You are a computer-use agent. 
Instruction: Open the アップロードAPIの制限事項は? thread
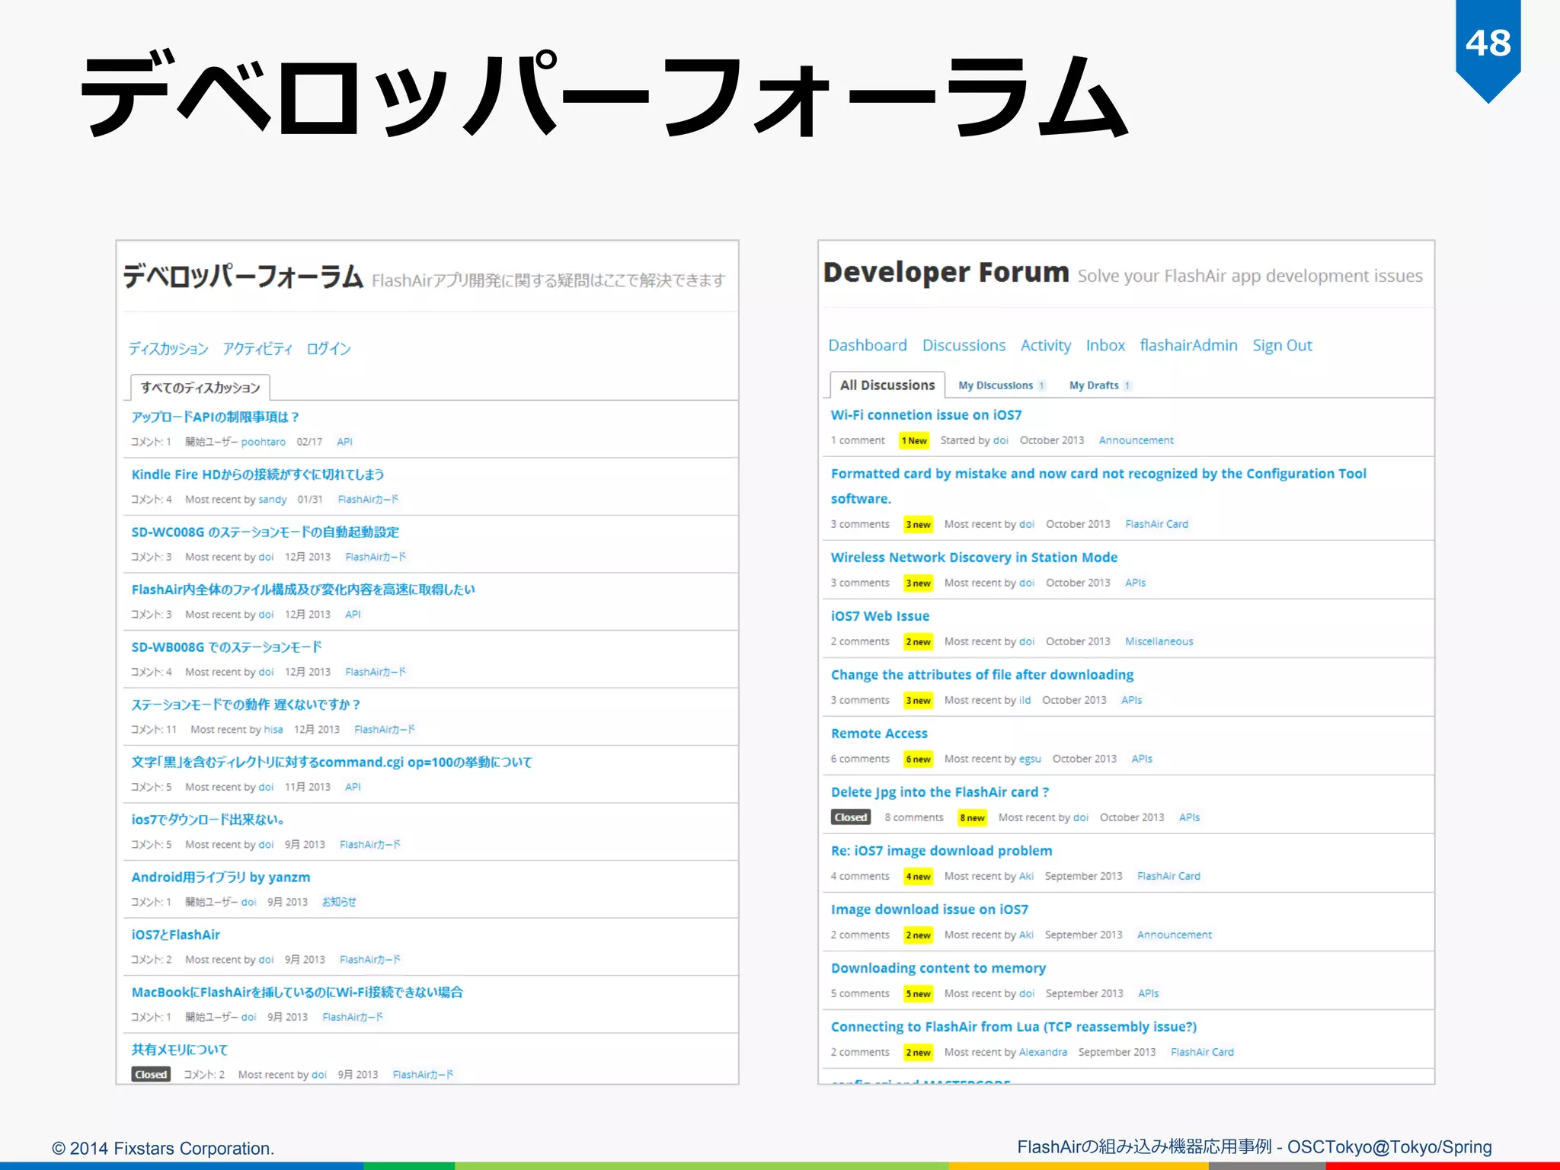(x=215, y=417)
